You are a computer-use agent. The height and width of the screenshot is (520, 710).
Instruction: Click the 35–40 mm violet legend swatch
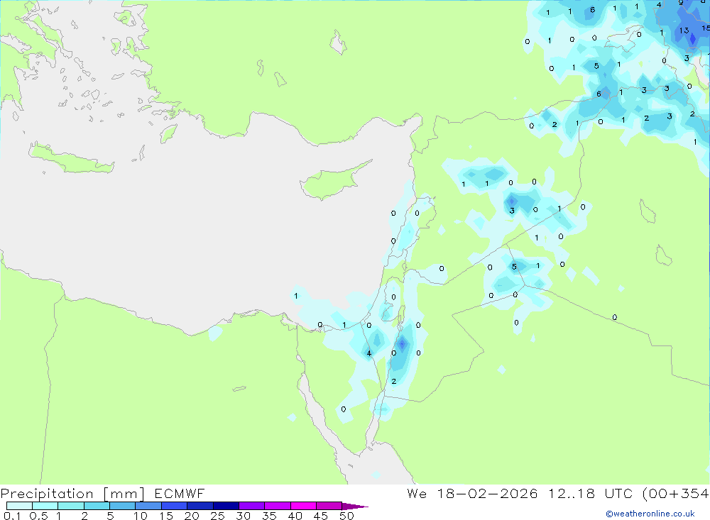[x=277, y=506]
